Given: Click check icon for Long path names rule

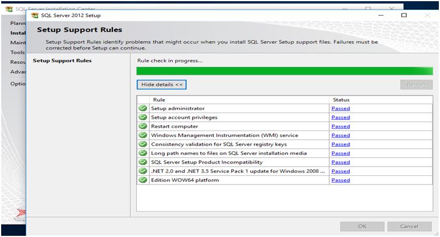Looking at the screenshot, I should pyautogui.click(x=143, y=153).
